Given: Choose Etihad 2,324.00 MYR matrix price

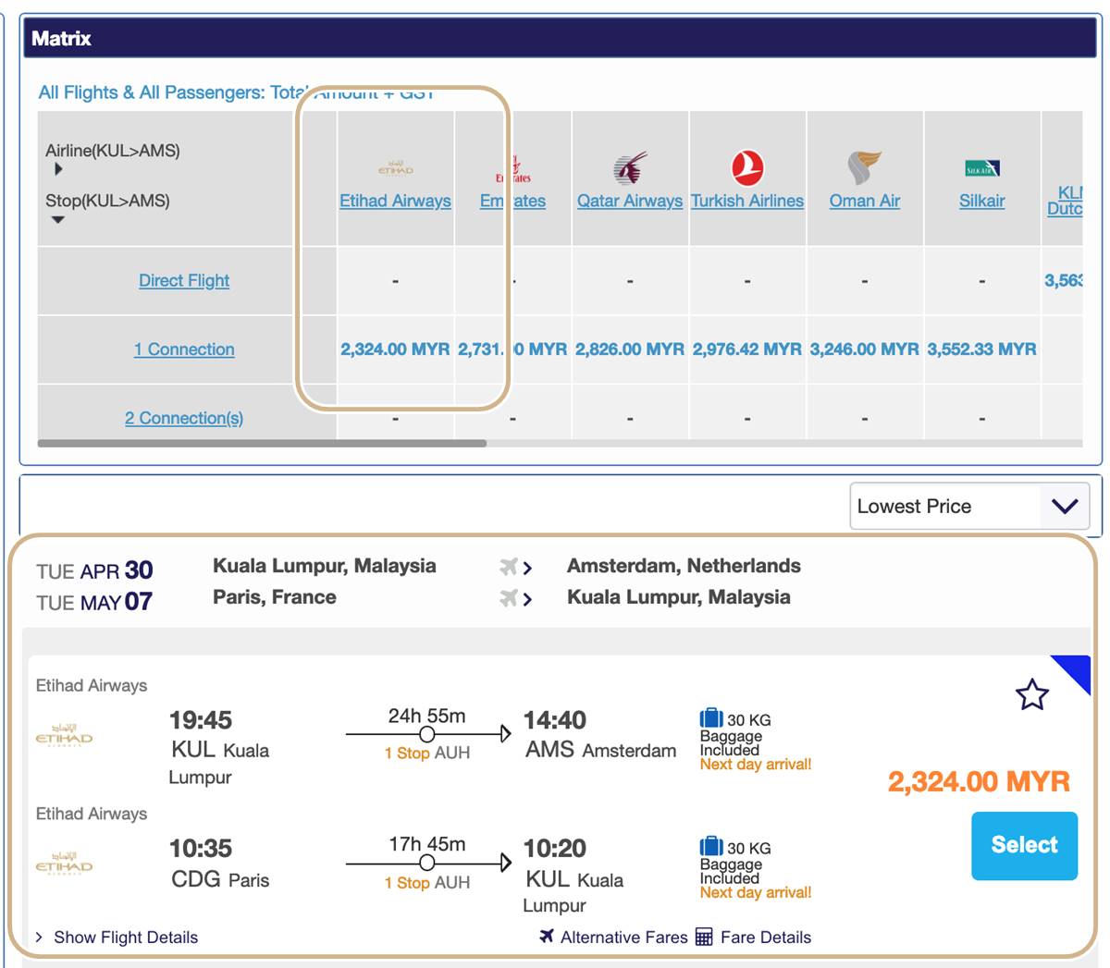Looking at the screenshot, I should (x=395, y=349).
